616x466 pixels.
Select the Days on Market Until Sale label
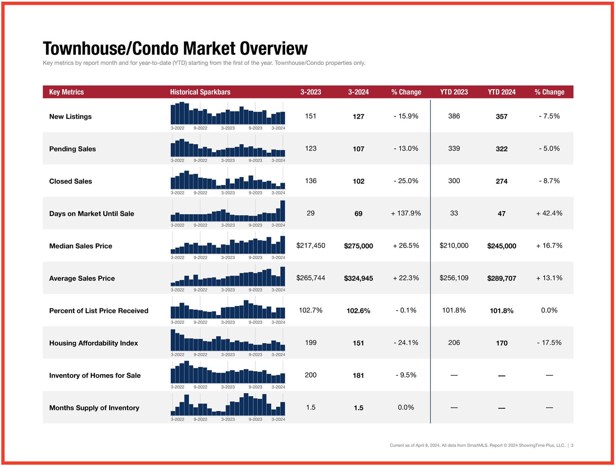(x=92, y=213)
